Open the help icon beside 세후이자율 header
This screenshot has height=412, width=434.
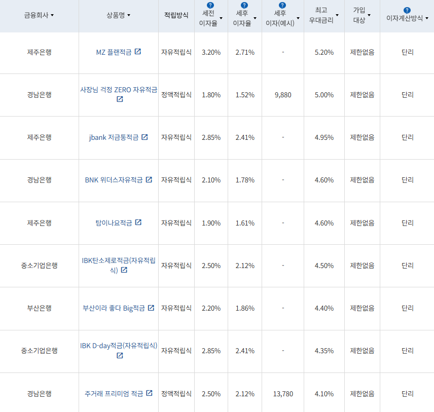pyautogui.click(x=243, y=5)
